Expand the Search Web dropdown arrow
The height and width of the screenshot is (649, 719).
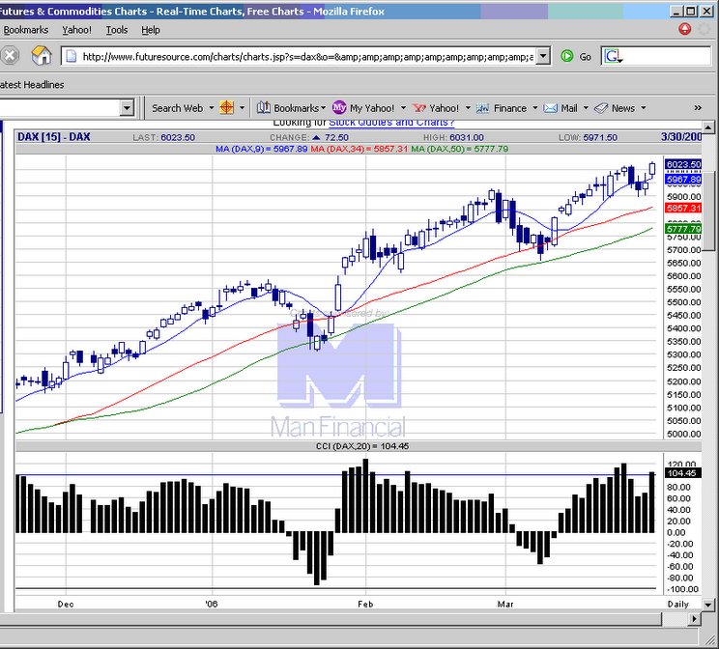212,108
